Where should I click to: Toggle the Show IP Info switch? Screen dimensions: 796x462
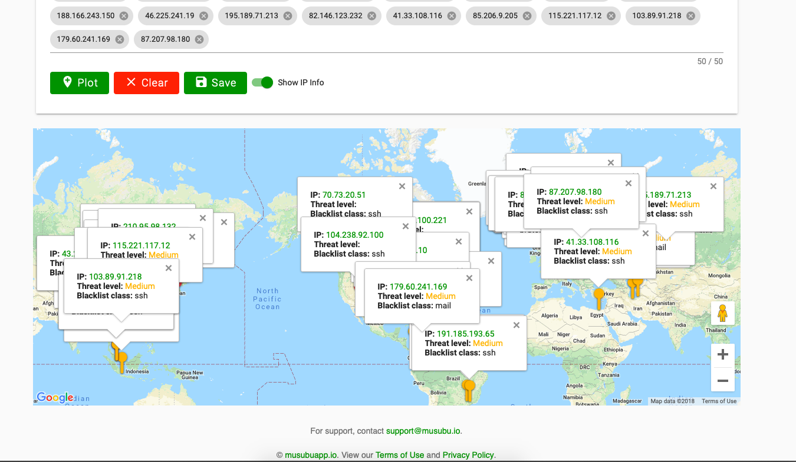[262, 82]
